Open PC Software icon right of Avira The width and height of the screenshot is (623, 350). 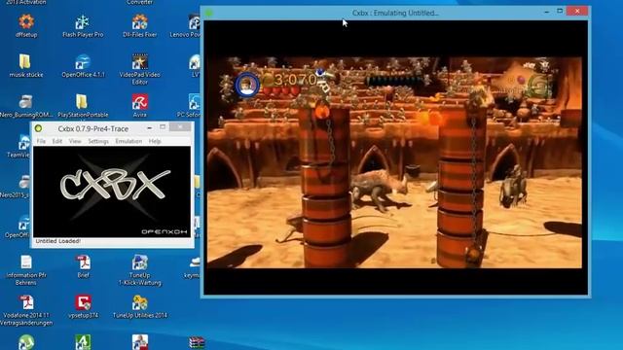click(191, 106)
